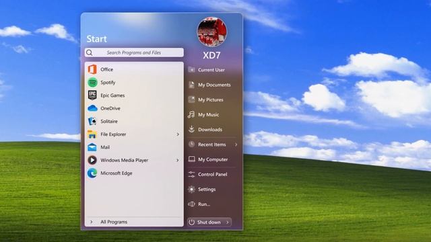
Task: Click the Recent Items clock icon
Action: [x=191, y=145]
